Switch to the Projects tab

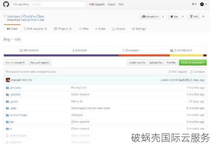(x=63, y=29)
